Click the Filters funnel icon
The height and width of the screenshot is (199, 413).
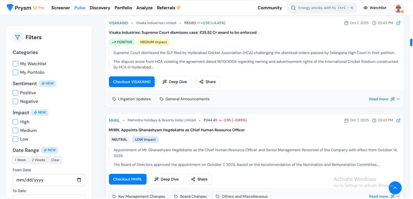coord(17,38)
